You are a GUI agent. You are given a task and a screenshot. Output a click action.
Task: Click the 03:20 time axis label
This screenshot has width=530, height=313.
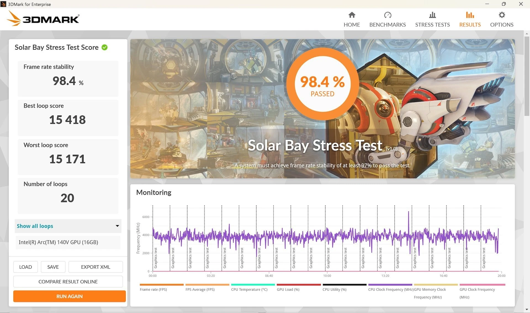(x=211, y=276)
